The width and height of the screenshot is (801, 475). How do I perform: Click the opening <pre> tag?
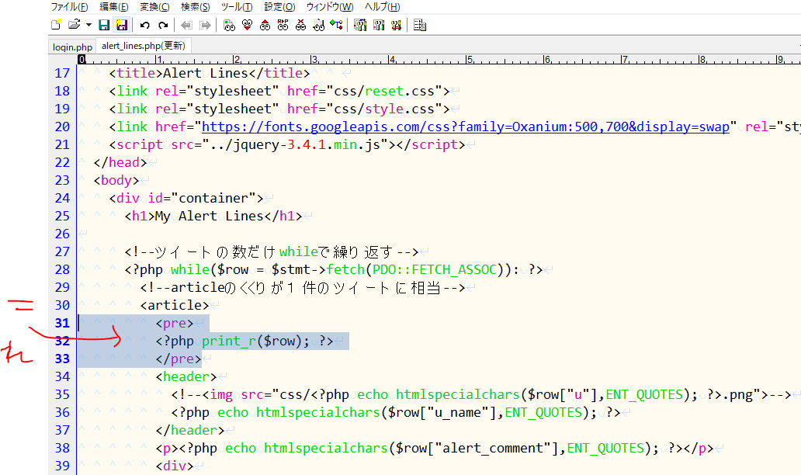coord(175,324)
